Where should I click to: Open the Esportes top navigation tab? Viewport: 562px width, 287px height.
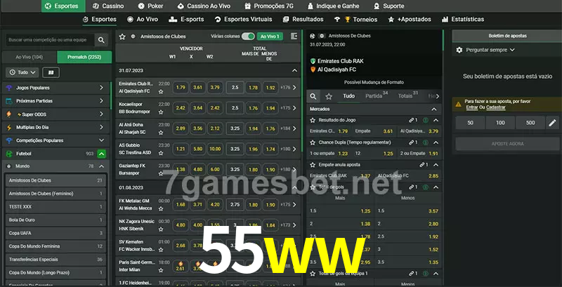tap(63, 6)
